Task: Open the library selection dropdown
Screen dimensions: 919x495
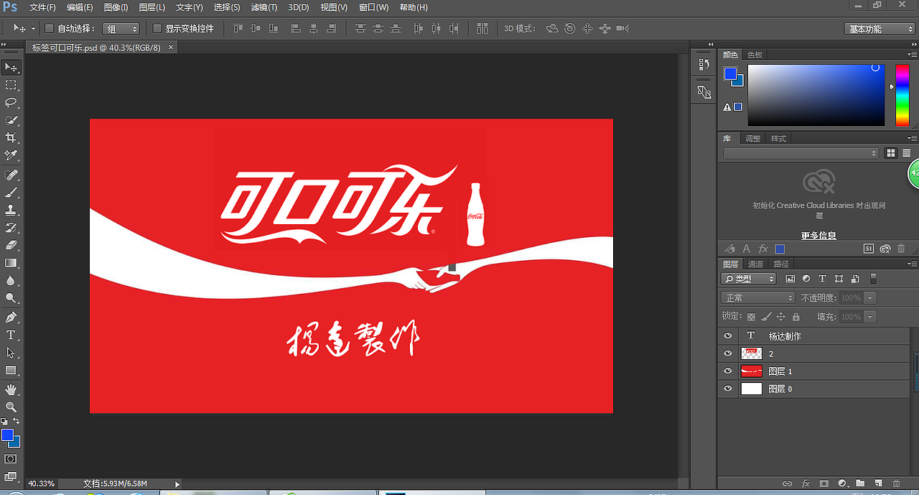Action: (x=801, y=153)
